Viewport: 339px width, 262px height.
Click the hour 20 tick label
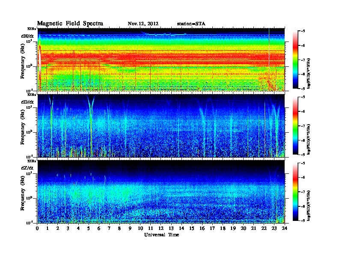(244, 228)
